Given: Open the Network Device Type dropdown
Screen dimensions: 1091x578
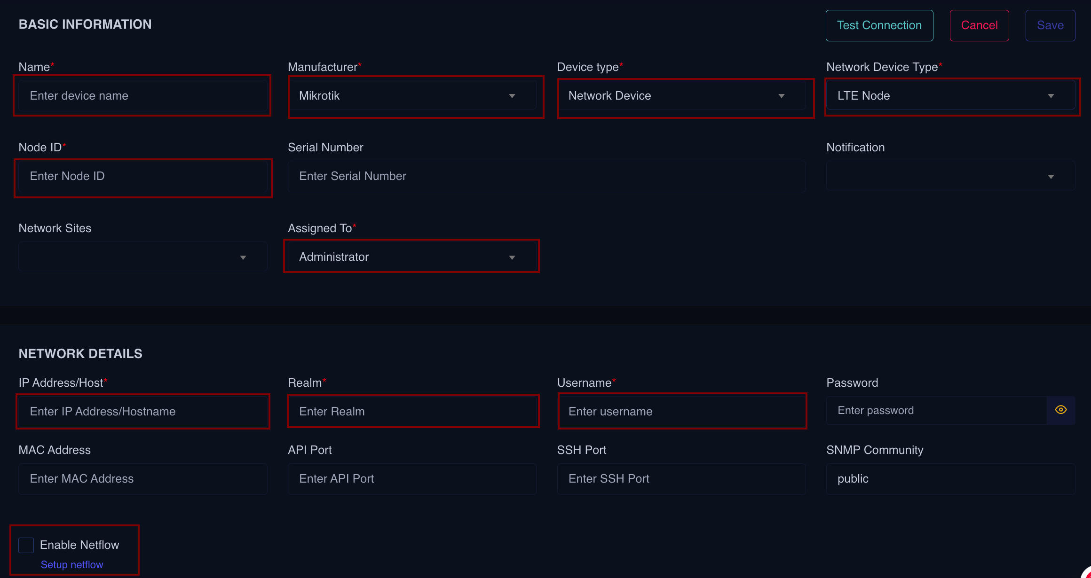Looking at the screenshot, I should pos(950,96).
